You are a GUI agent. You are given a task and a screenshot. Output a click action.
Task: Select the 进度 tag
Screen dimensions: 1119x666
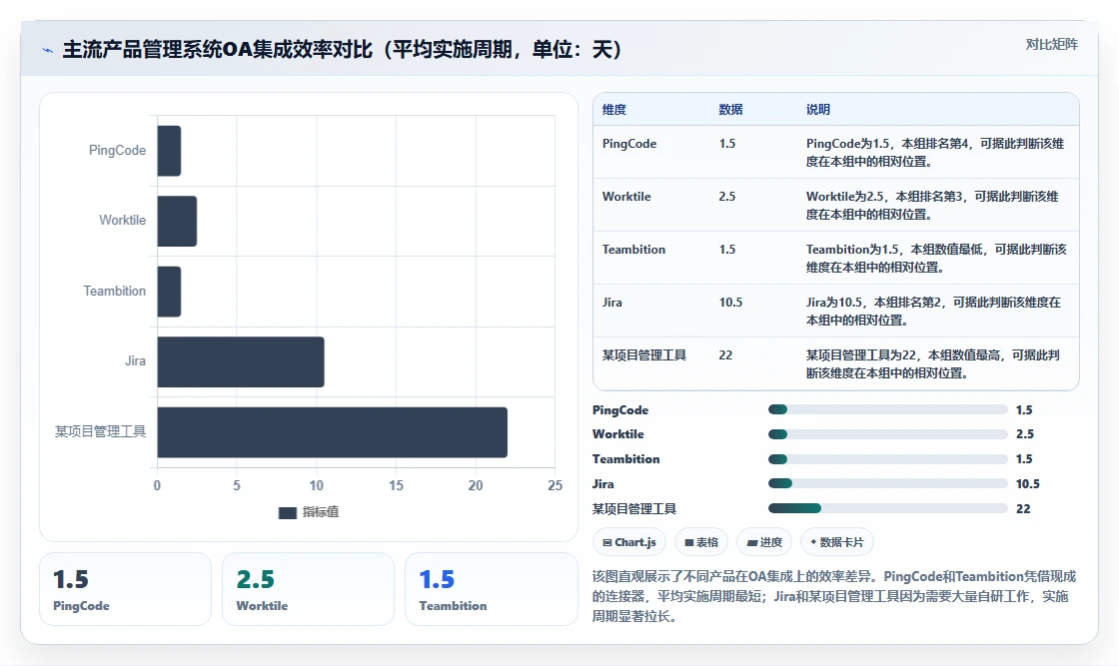coord(764,542)
